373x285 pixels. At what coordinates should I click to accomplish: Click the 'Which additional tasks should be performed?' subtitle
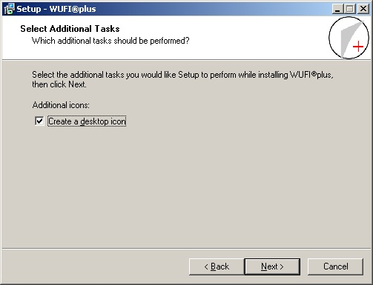coord(110,41)
